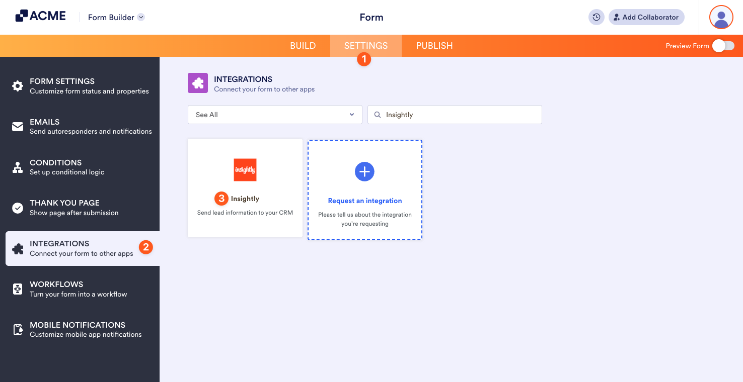The image size is (743, 382).
Task: Select the Emails envelope icon
Action: tap(18, 127)
